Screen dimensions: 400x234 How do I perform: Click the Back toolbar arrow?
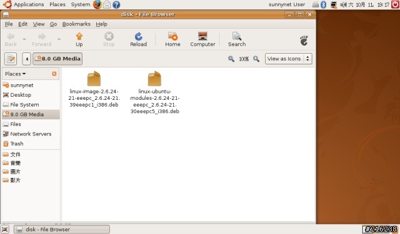(11, 39)
